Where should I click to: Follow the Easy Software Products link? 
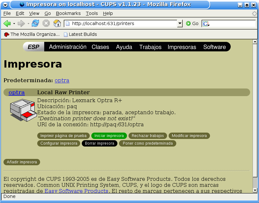(x=76, y=191)
